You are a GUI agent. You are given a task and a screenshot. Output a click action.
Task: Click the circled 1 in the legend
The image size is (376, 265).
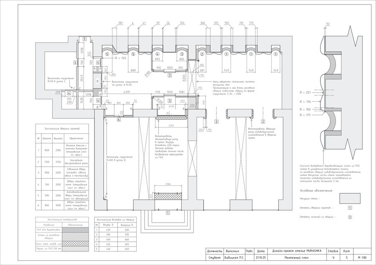pos(350,217)
